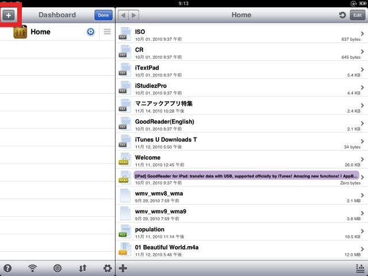
Task: Tap the chevron on Welcome row
Action: coord(362,159)
